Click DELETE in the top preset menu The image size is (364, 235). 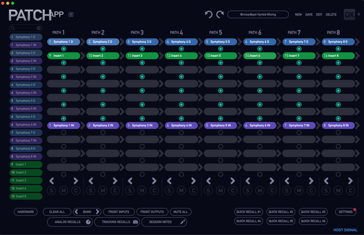coord(331,15)
